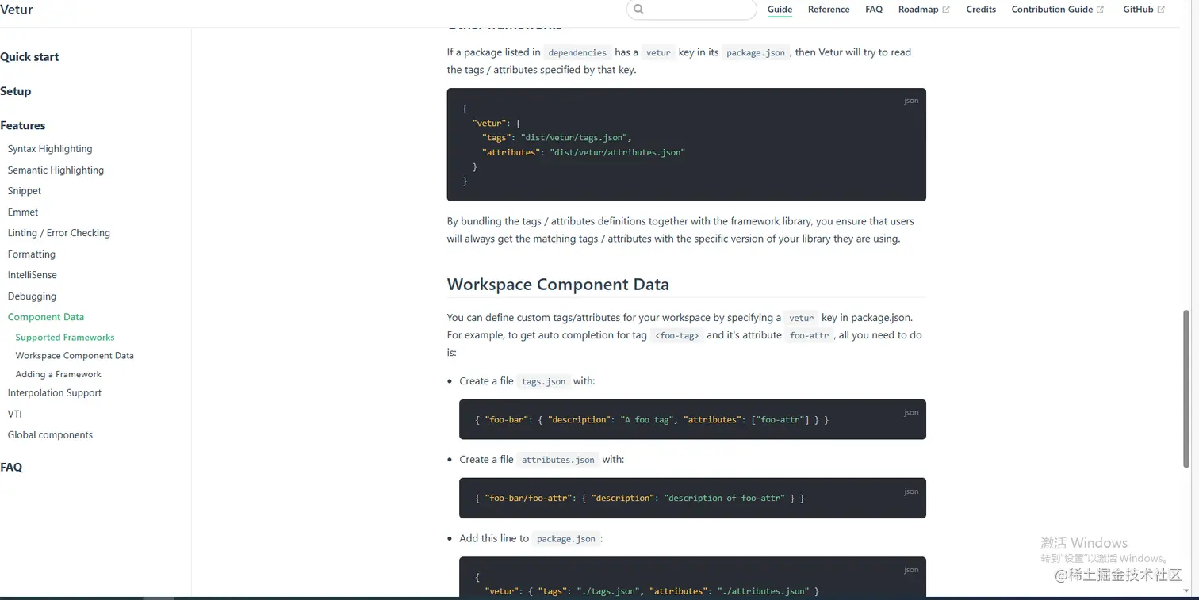Open the Credits page
The width and height of the screenshot is (1199, 600).
point(981,10)
